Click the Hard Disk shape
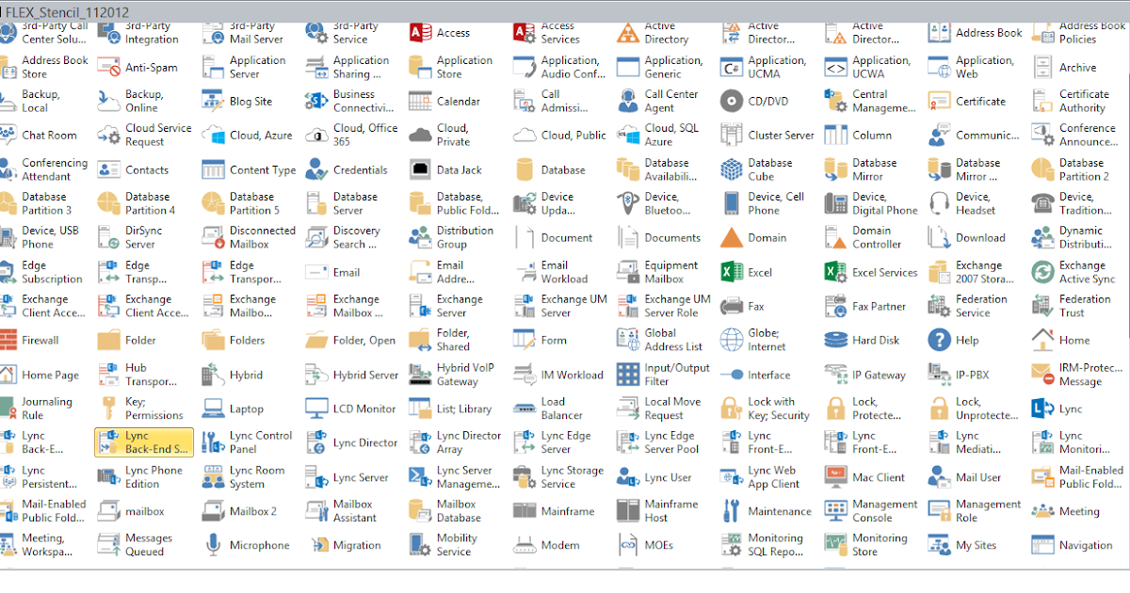1130x593 pixels. click(863, 340)
